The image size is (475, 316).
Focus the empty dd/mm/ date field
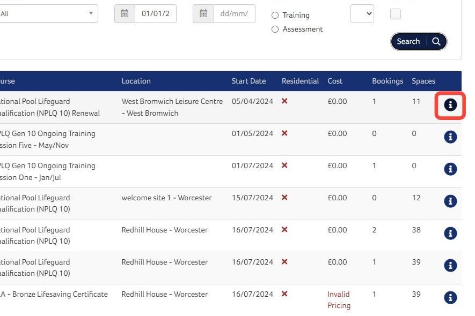pyautogui.click(x=234, y=13)
